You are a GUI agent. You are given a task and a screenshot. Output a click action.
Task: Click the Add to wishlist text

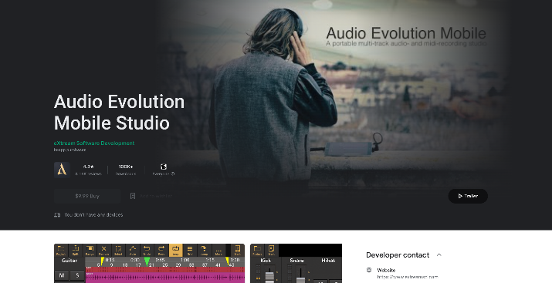pyautogui.click(x=156, y=196)
